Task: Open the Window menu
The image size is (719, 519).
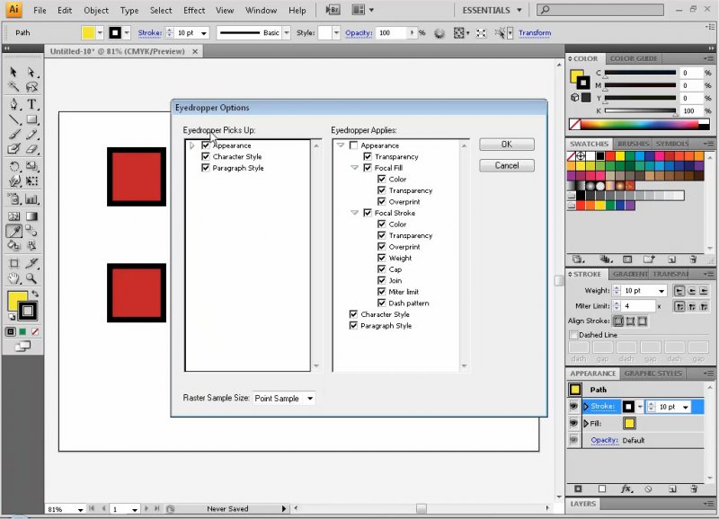Action: click(261, 10)
